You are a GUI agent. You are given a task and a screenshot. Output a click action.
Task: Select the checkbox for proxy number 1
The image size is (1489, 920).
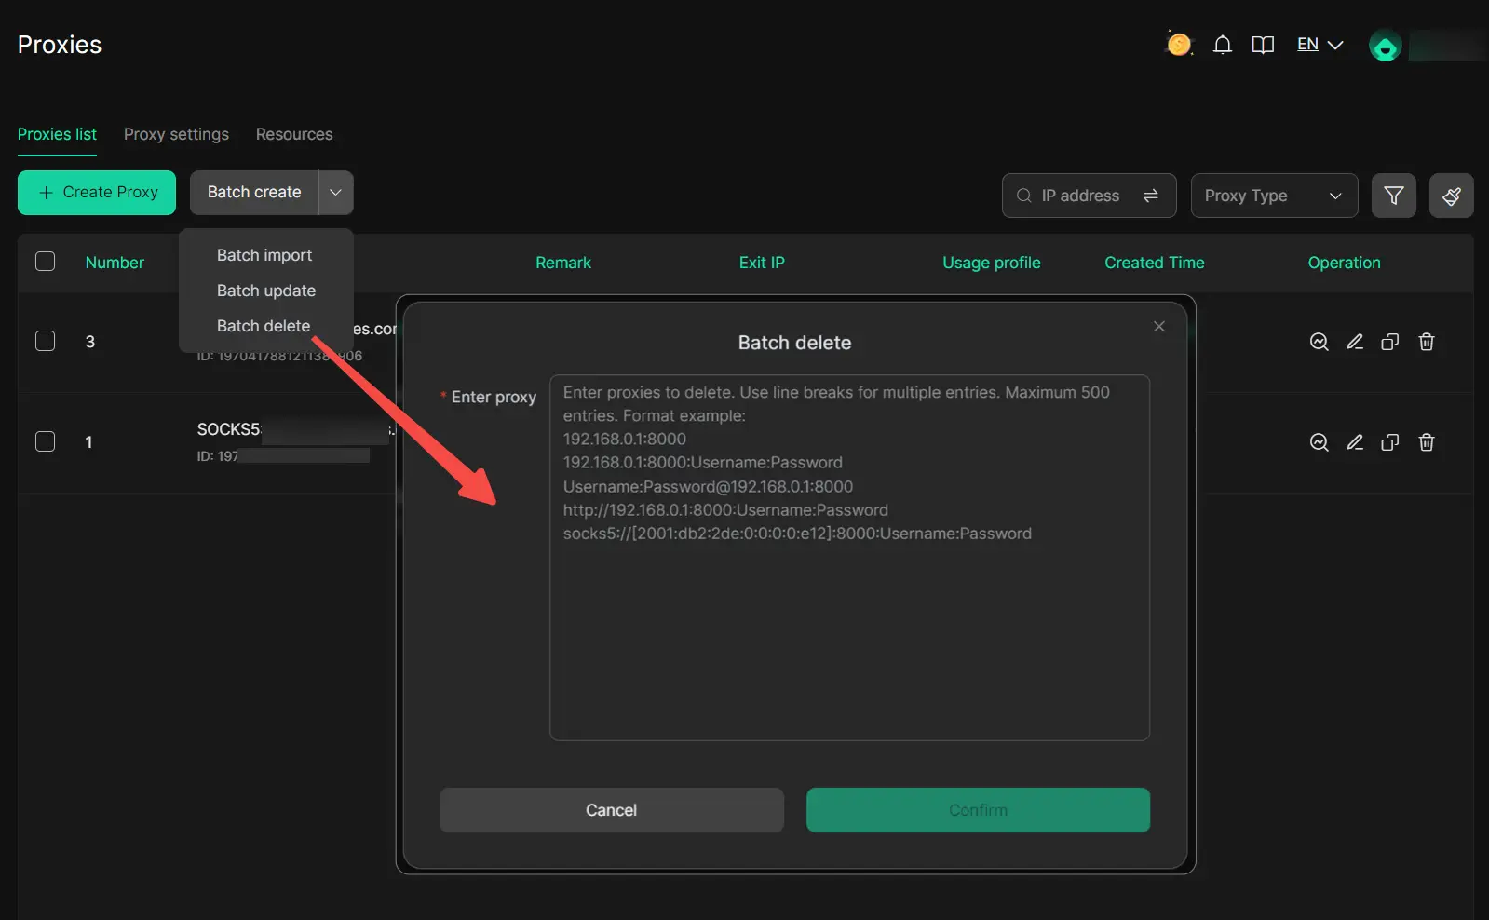coord(45,441)
